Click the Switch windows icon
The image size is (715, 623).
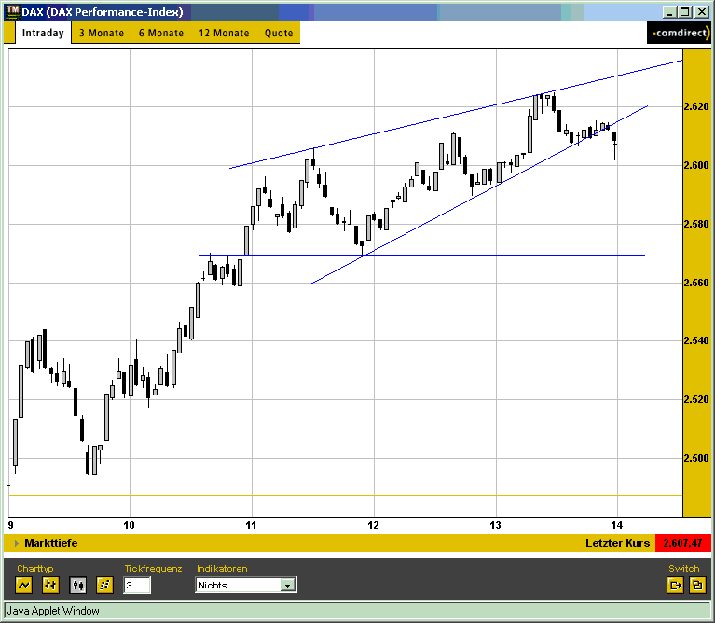(x=697, y=585)
